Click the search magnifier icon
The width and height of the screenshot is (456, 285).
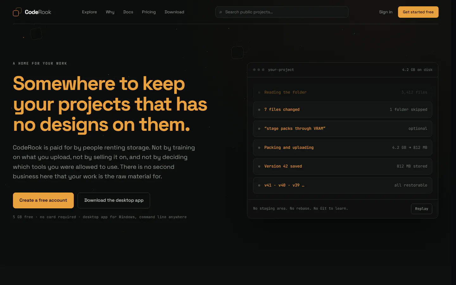(x=221, y=12)
